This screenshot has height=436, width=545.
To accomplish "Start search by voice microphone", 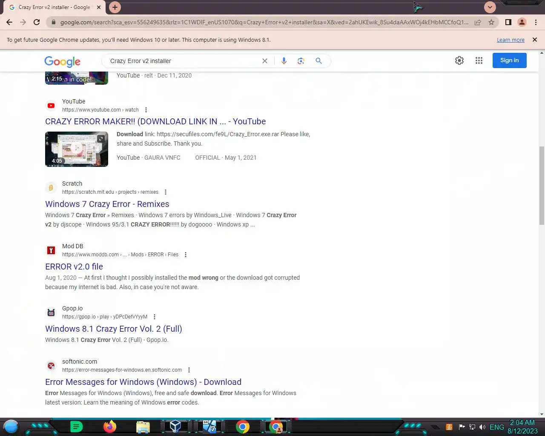I will 284,61.
